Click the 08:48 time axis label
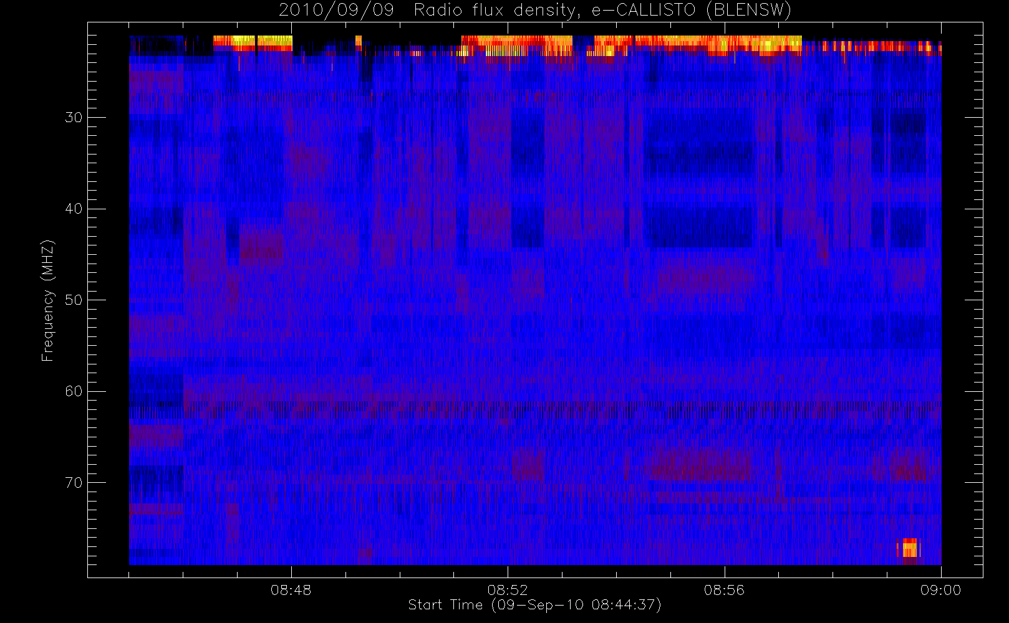The image size is (1009, 623). point(291,590)
